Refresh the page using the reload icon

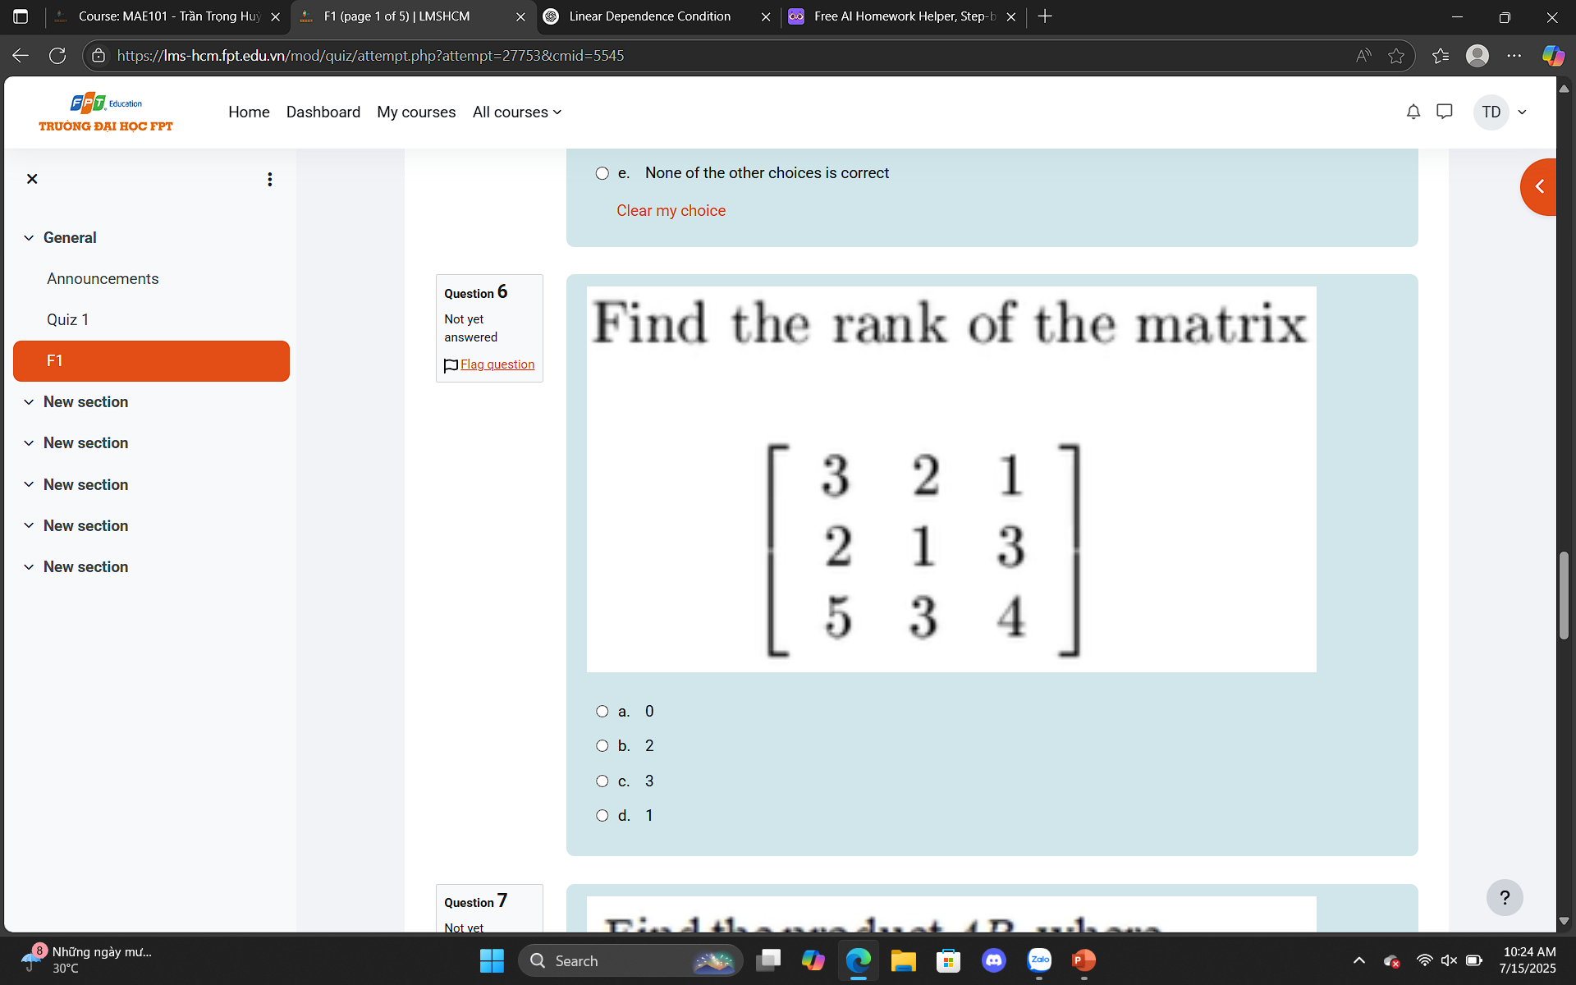coord(57,55)
